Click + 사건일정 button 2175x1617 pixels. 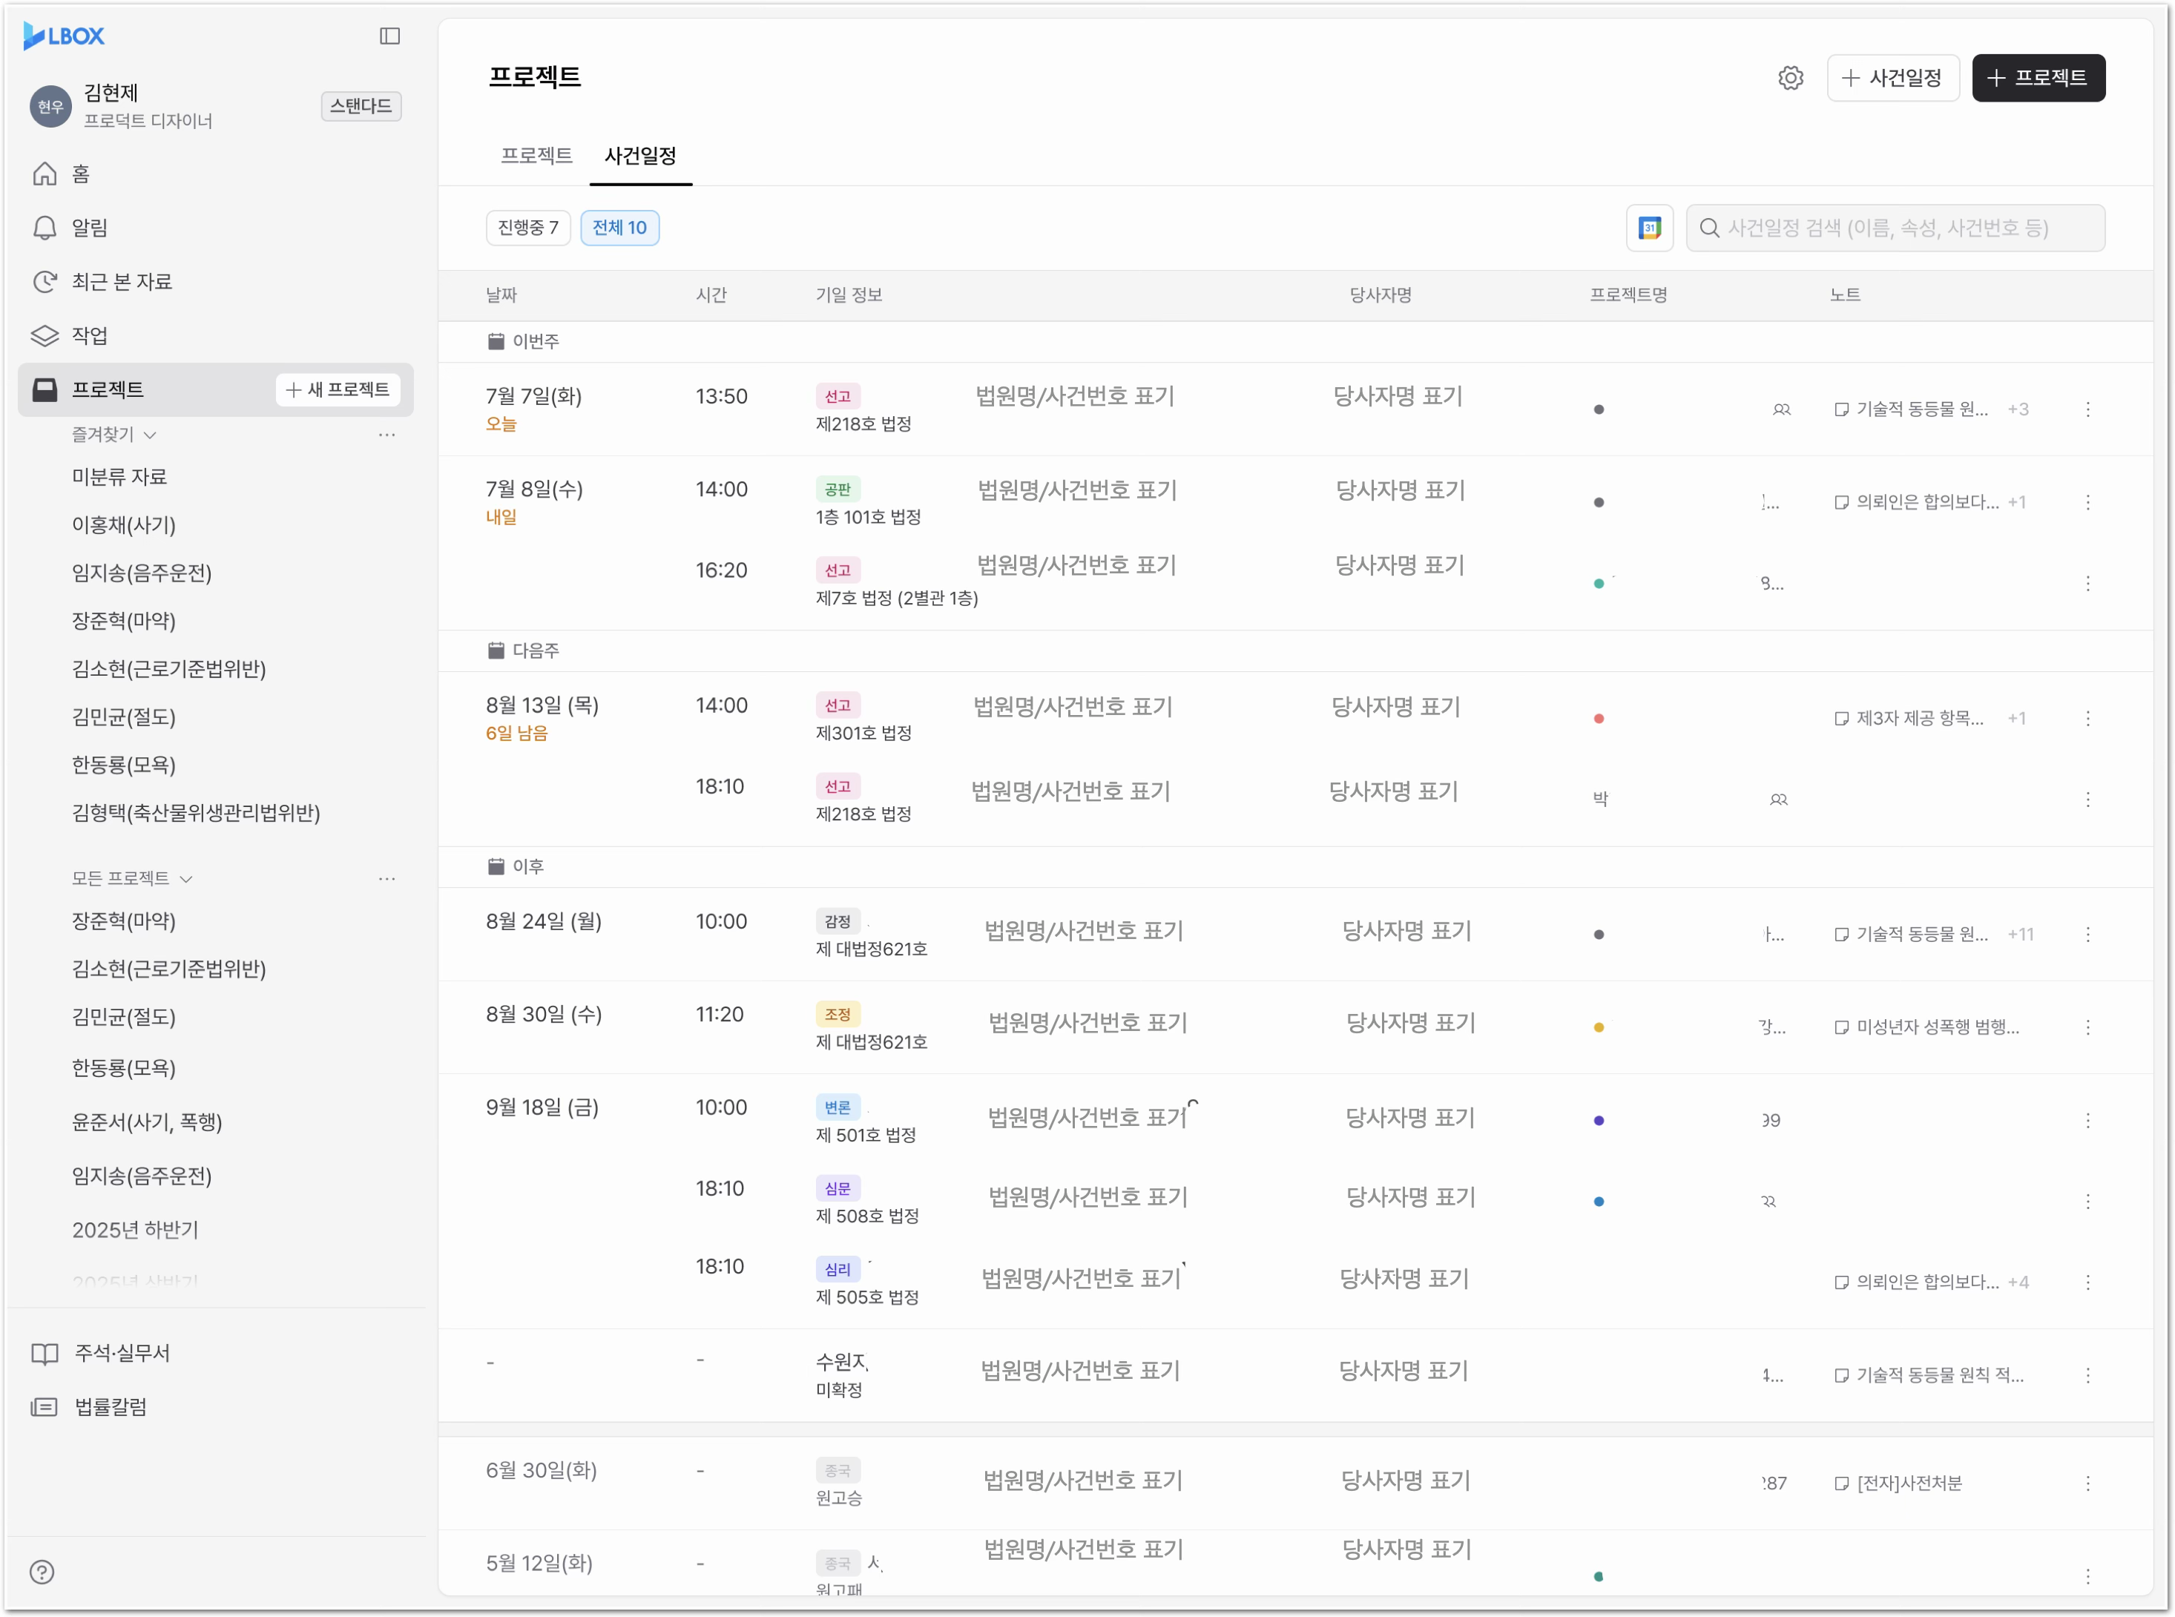1893,79
